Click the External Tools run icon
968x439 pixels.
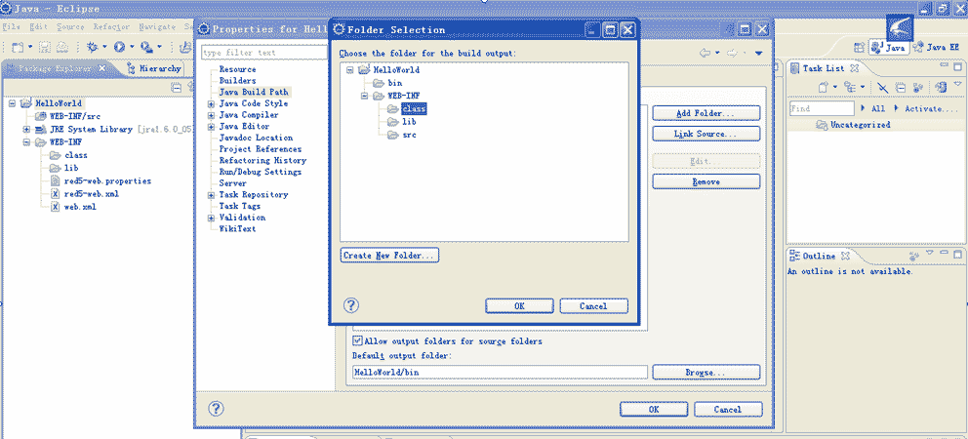tap(146, 47)
